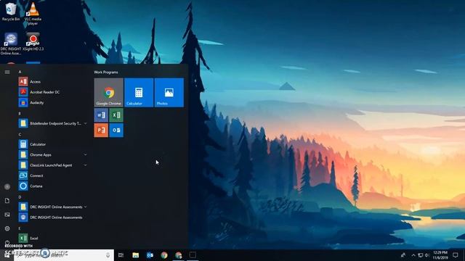Viewport: 465px width, 261px height.
Task: Open Task View on the taskbar
Action: click(x=121, y=255)
